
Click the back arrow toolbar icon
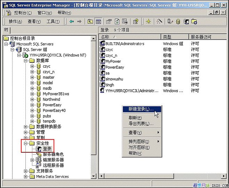72,22
